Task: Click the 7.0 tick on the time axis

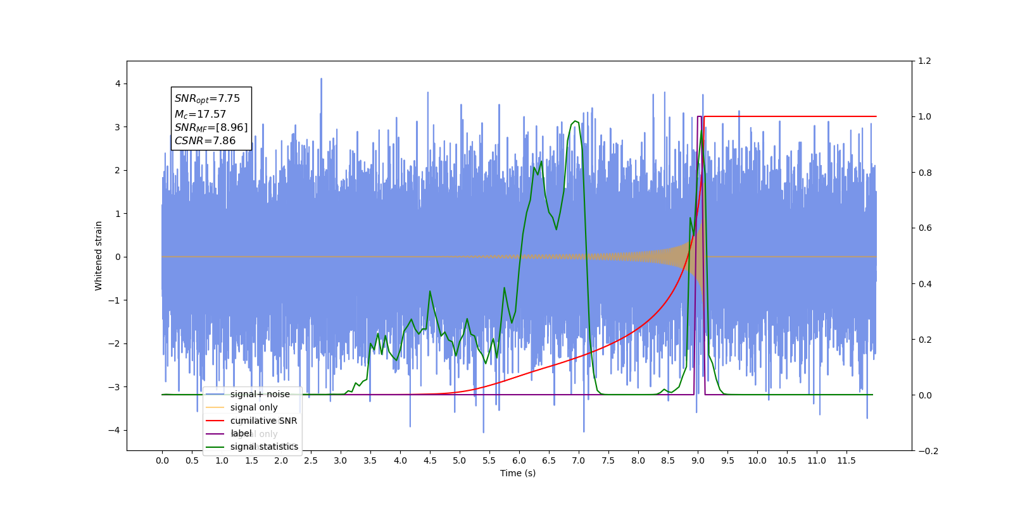Action: (579, 460)
